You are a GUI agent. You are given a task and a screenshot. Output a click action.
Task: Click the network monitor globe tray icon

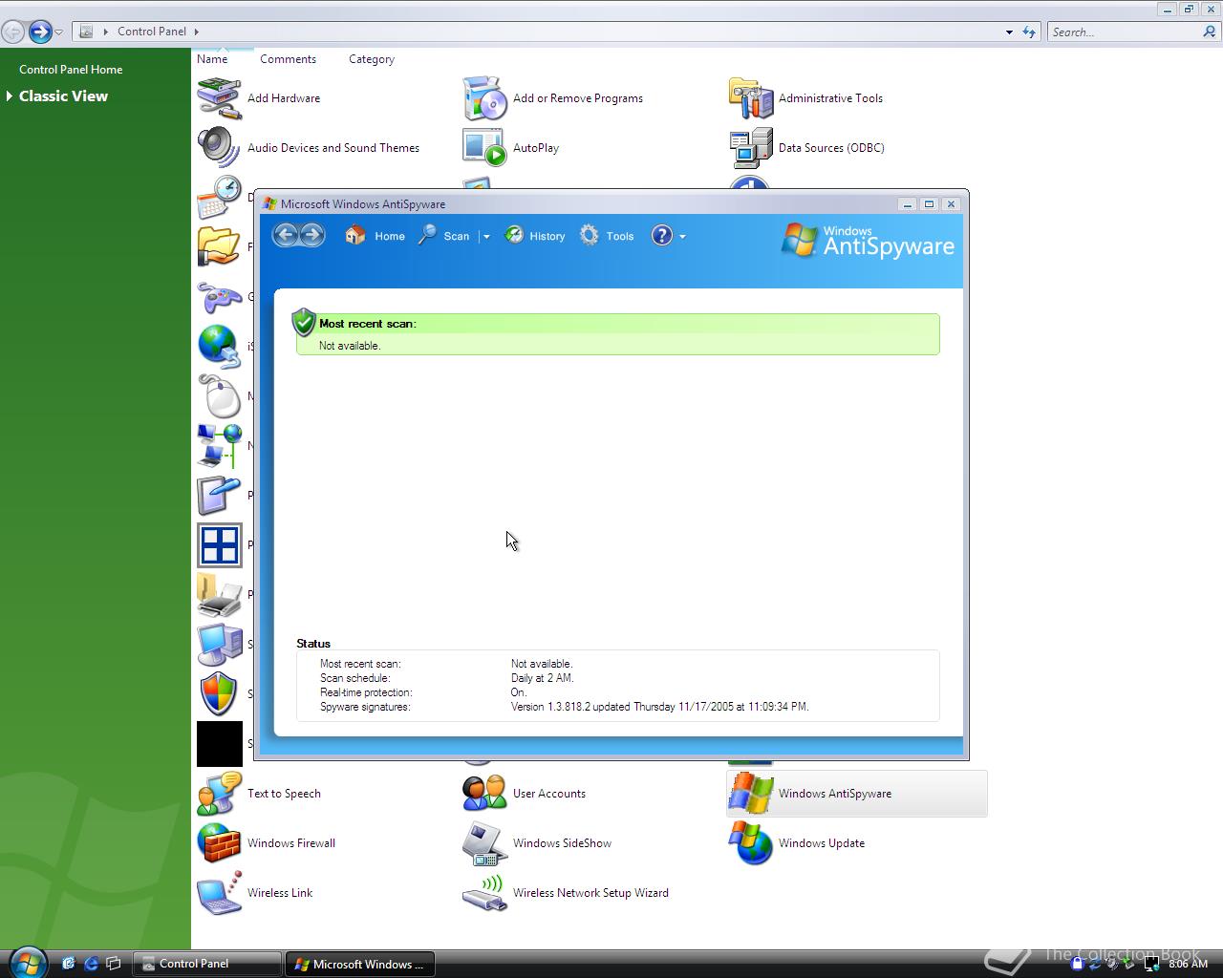tap(1150, 964)
